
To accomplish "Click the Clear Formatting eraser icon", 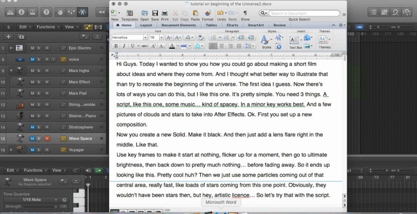I will [x=201, y=37].
